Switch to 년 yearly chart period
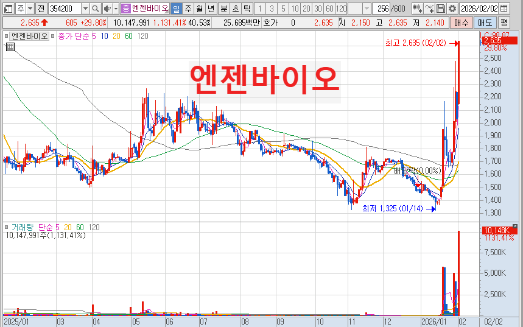Screen dimensions: 523x327 coord(211,9)
